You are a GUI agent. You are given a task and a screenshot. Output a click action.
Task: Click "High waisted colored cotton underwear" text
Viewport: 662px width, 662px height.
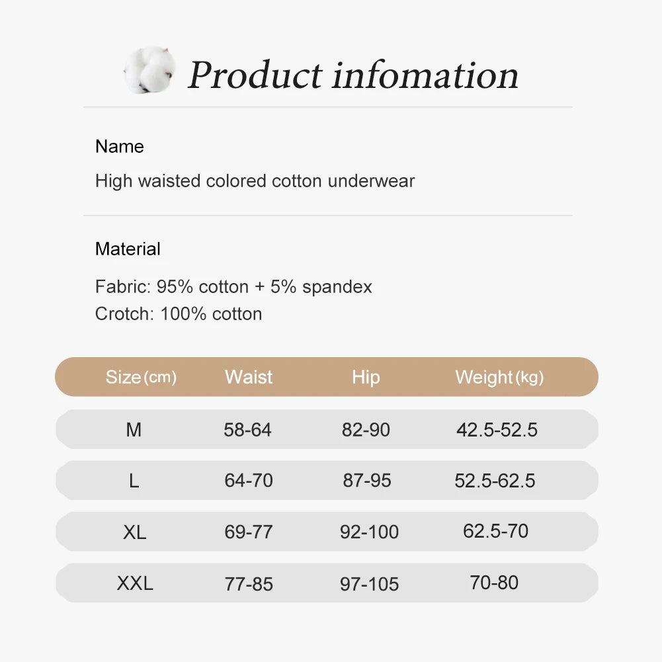click(x=255, y=181)
